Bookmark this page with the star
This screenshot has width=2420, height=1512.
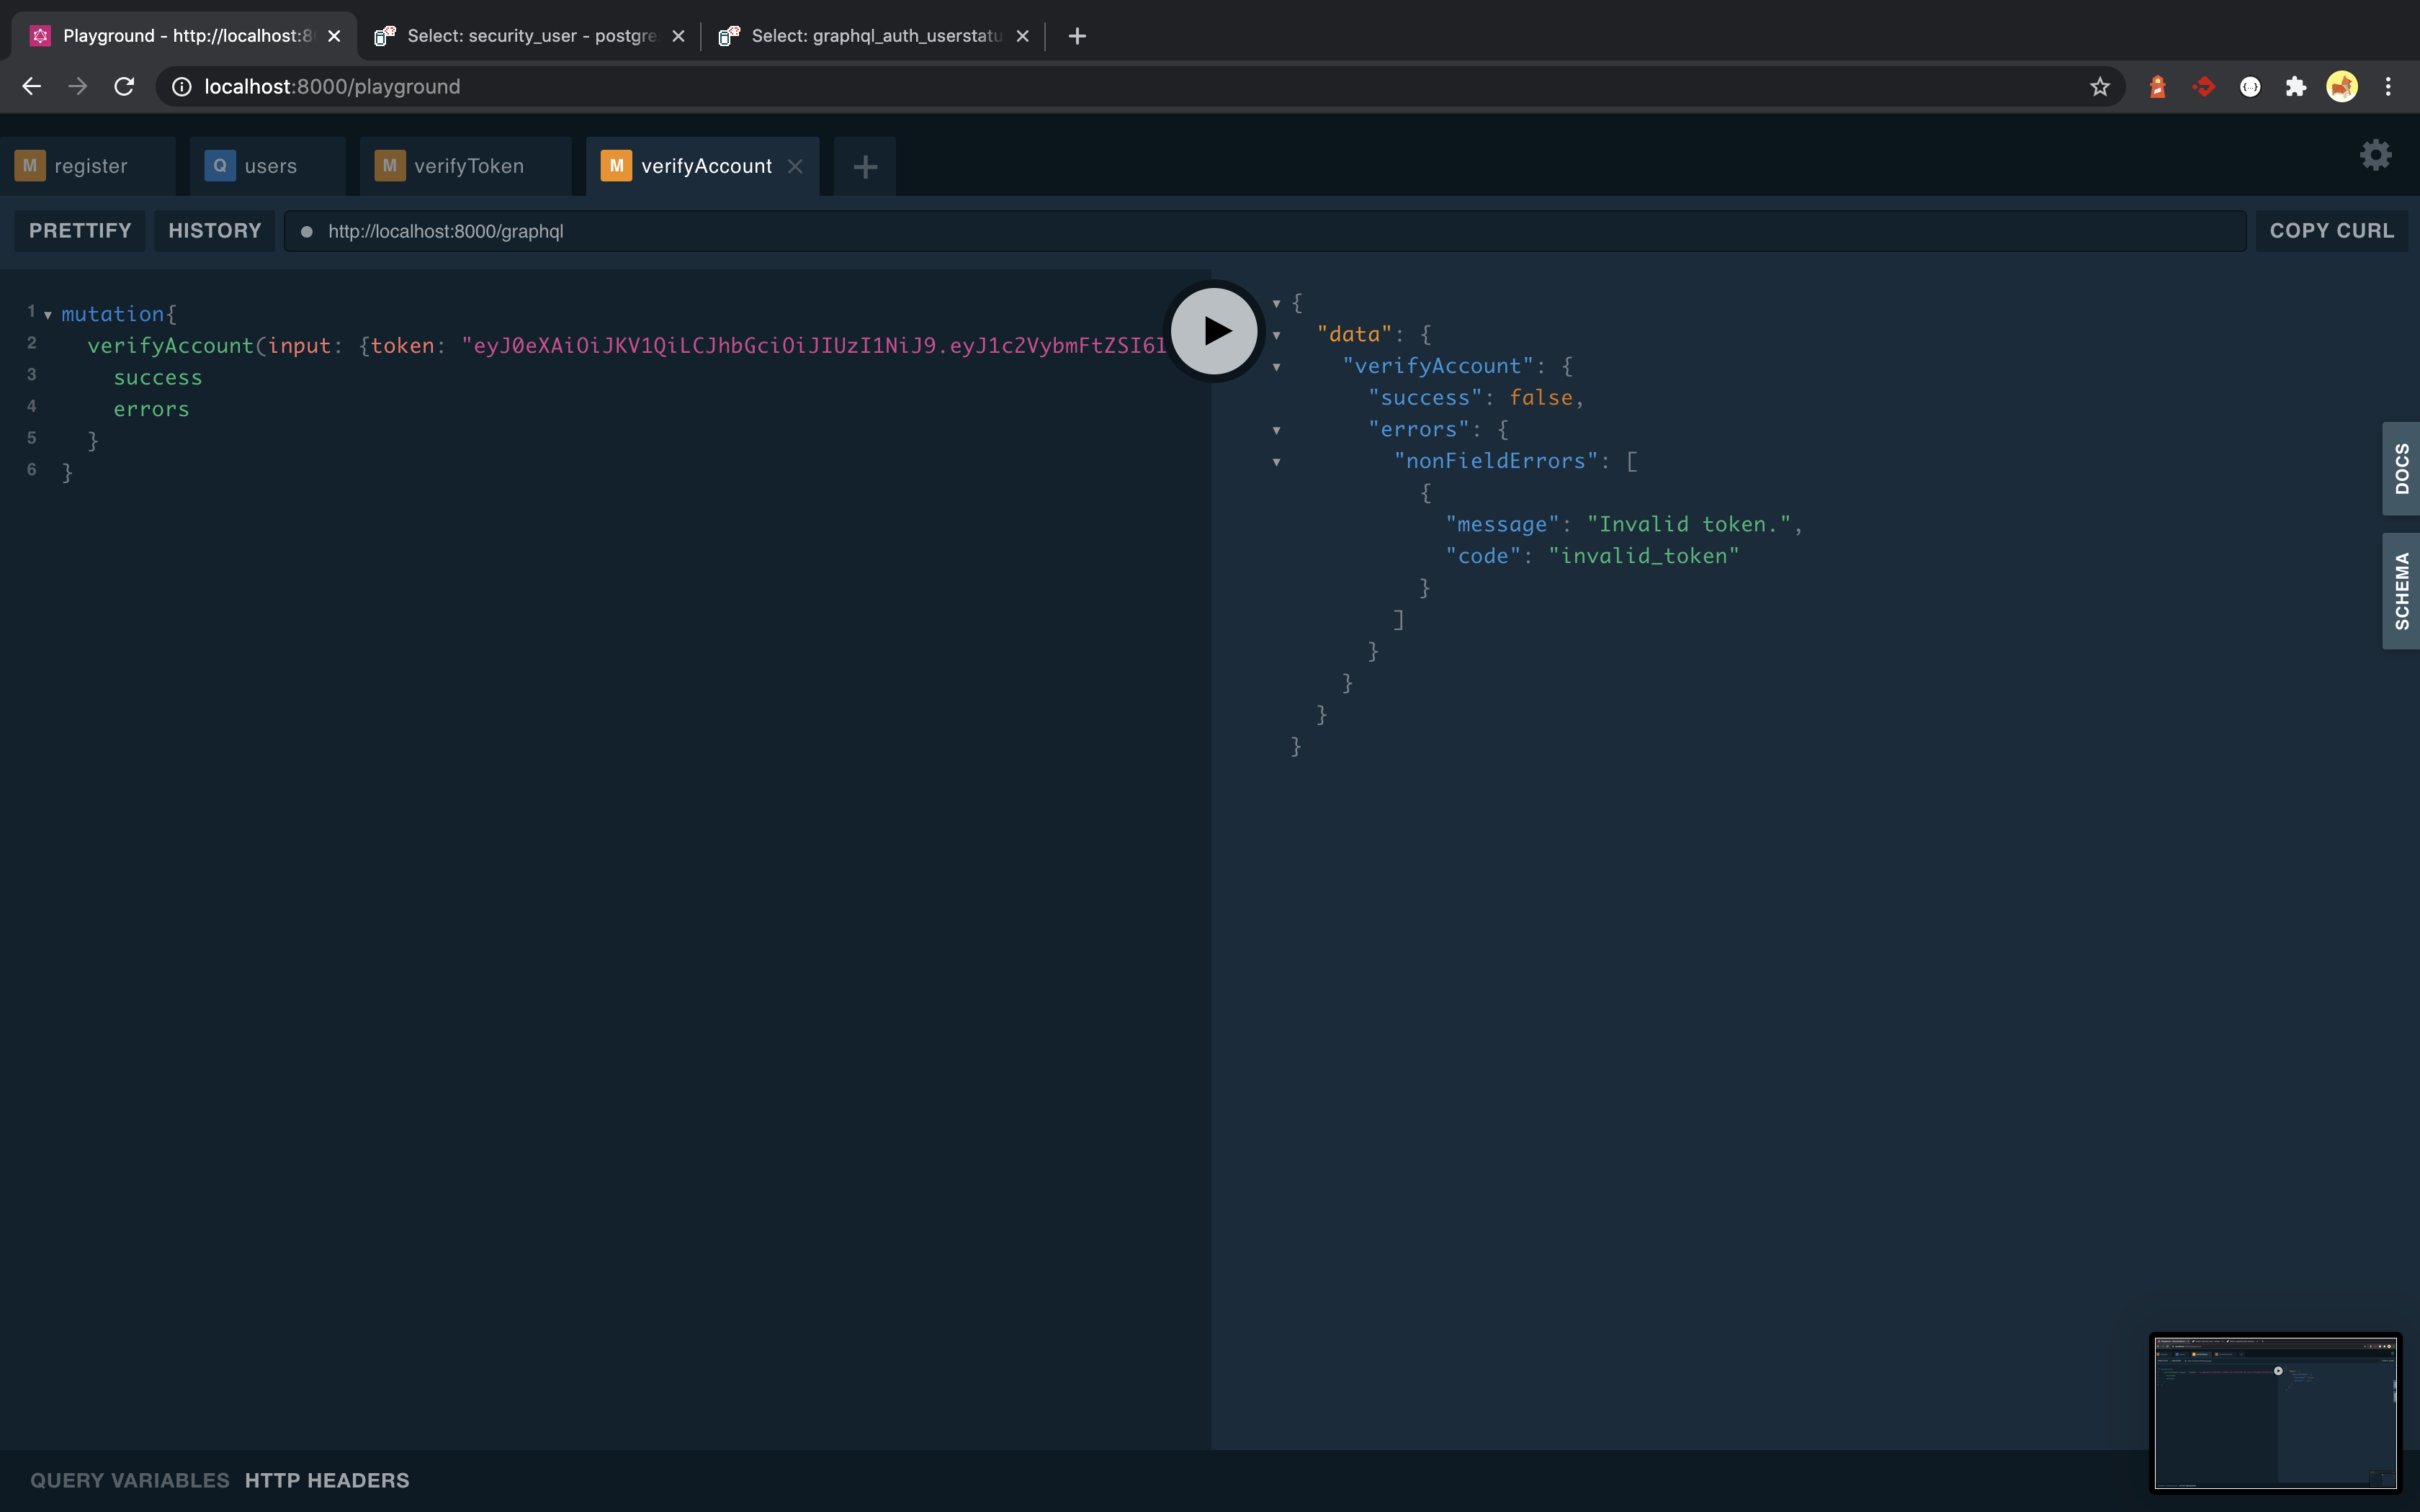click(2099, 87)
